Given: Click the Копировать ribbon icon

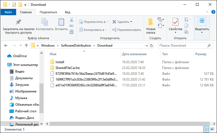Looking at the screenshot, I should pos(45,22).
